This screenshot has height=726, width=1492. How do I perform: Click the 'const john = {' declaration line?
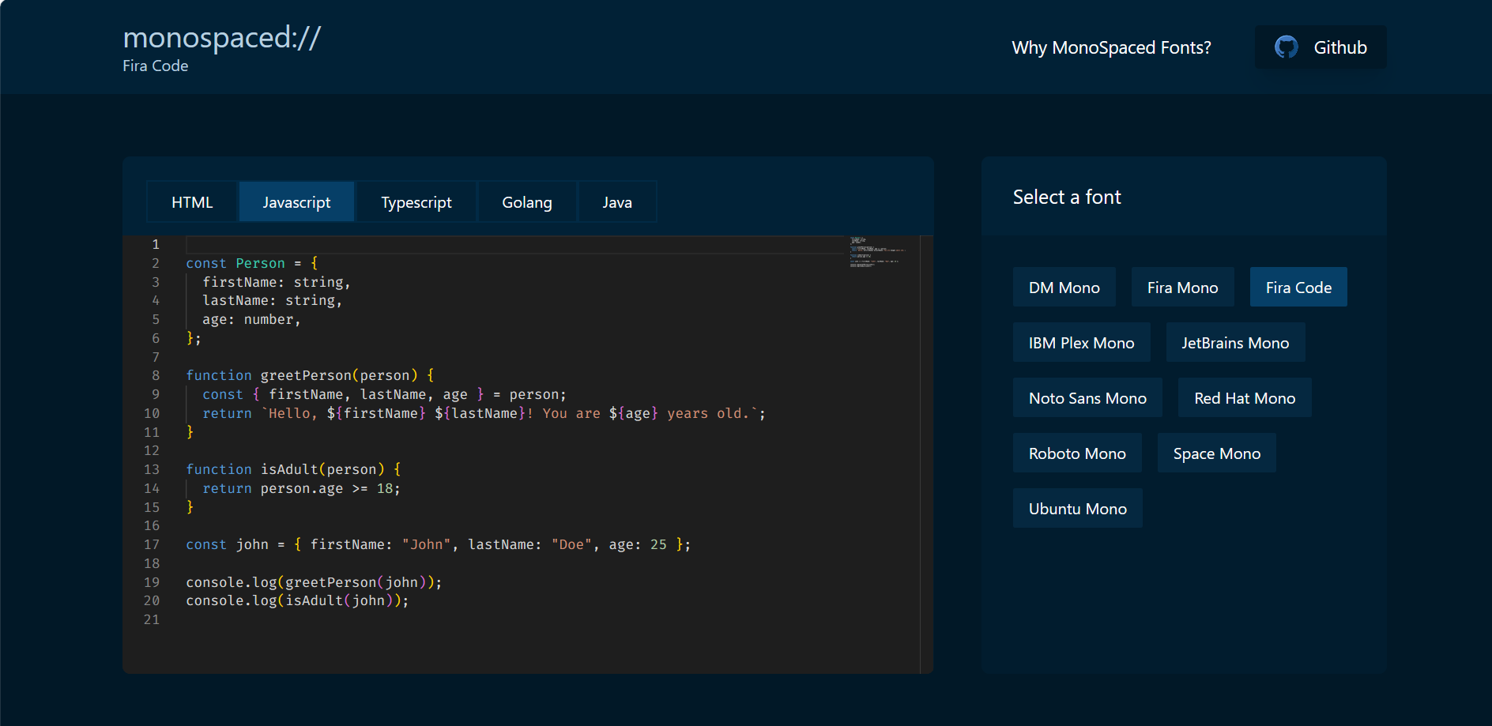(439, 544)
